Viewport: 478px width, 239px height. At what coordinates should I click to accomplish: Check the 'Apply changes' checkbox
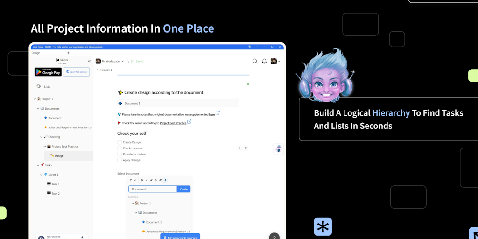click(119, 160)
